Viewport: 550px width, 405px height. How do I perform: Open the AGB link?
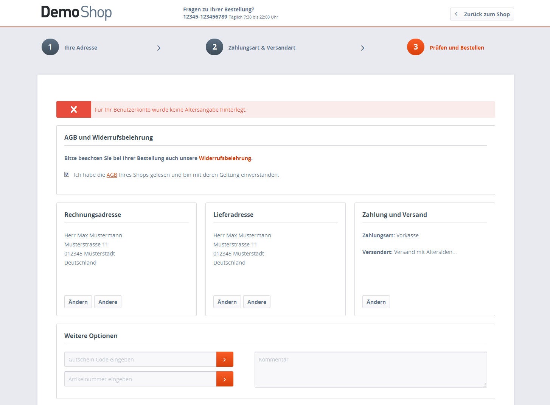click(112, 175)
